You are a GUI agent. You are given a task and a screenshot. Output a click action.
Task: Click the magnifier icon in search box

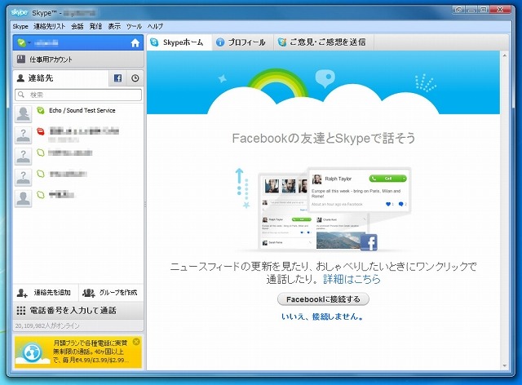[x=21, y=95]
